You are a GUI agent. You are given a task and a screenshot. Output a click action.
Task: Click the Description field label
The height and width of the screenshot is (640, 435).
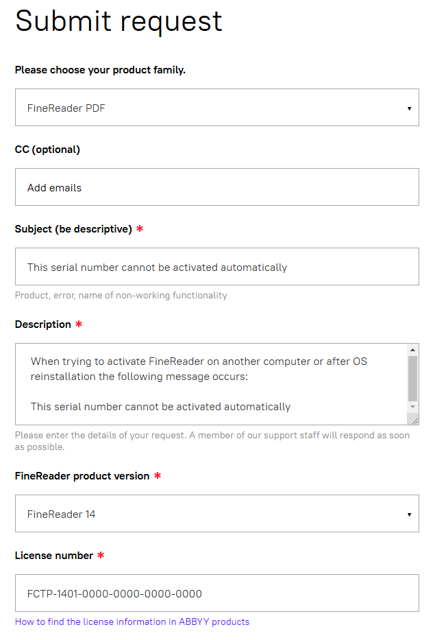(42, 324)
